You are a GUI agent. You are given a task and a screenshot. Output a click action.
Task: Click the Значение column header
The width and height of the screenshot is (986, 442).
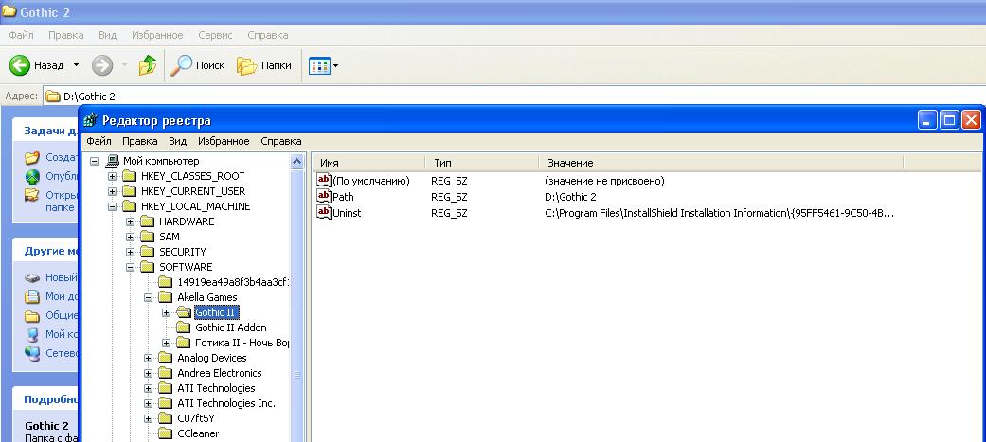coord(721,163)
